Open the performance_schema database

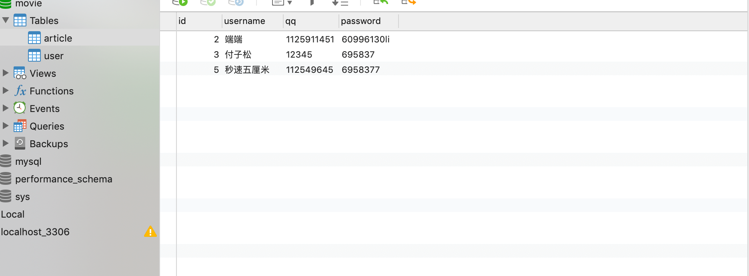[63, 179]
